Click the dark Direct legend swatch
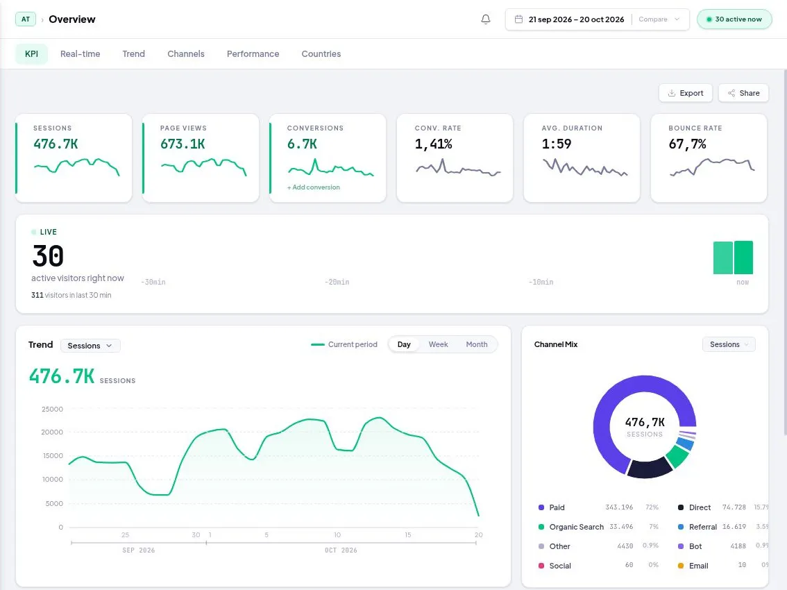The width and height of the screenshot is (787, 590). 681,507
